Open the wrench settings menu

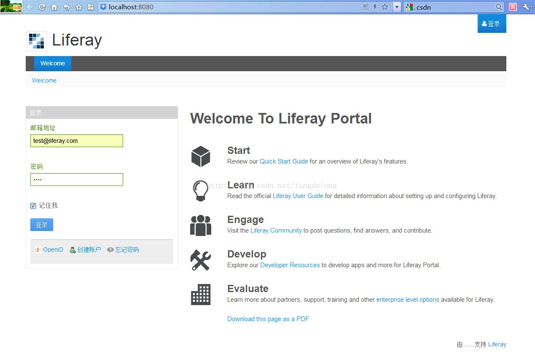pyautogui.click(x=527, y=7)
